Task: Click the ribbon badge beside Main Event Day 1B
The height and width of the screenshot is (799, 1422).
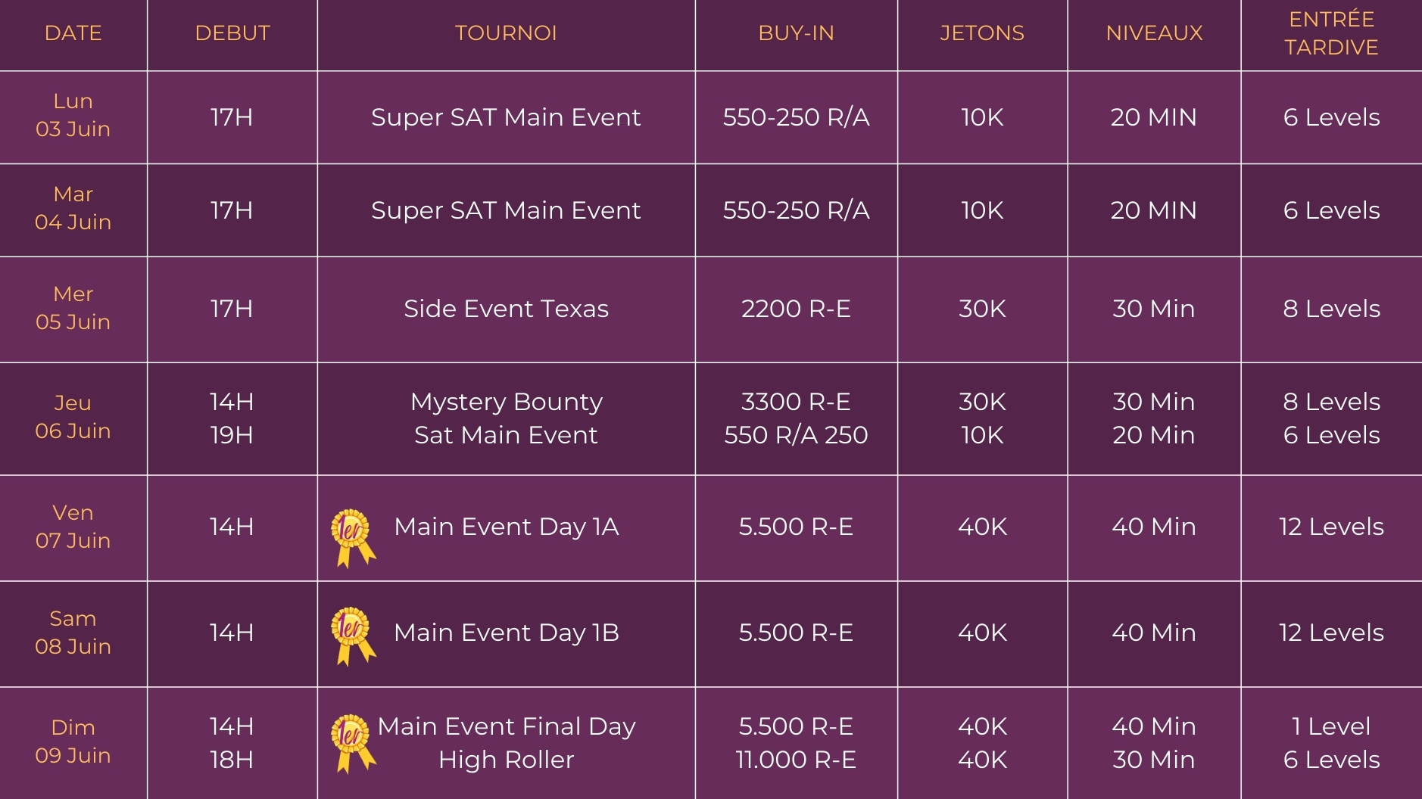Action: pos(354,636)
